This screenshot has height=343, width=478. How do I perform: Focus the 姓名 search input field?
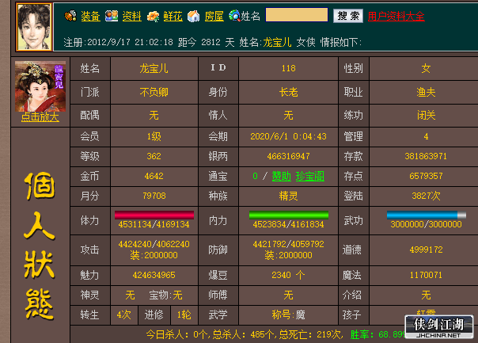click(297, 15)
